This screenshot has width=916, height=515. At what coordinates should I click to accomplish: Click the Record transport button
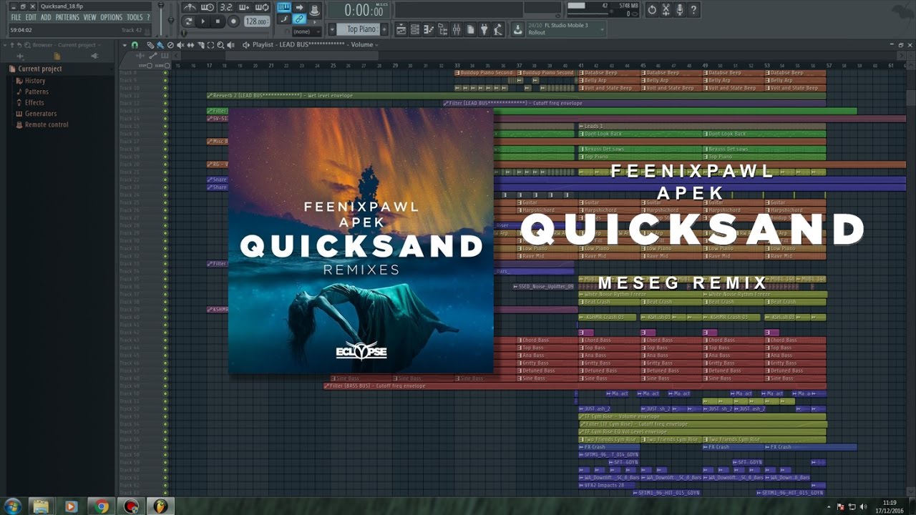click(233, 21)
